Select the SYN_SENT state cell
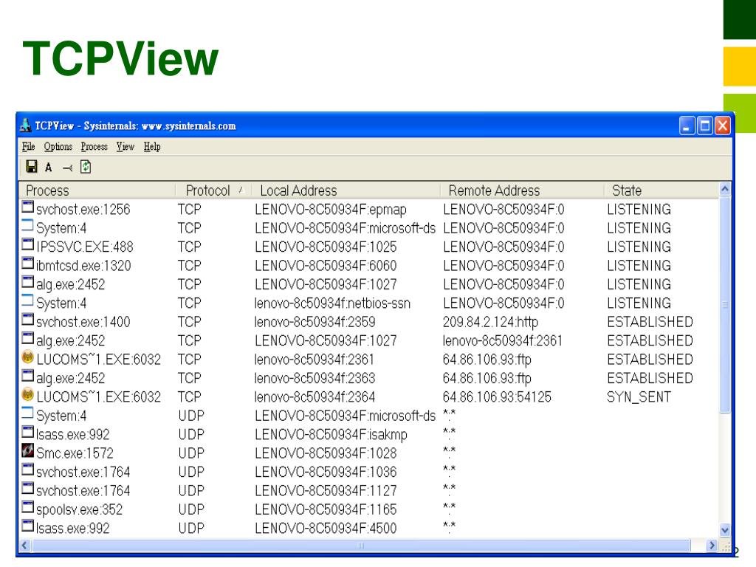Viewport: 756px width, 567px height. (x=639, y=396)
